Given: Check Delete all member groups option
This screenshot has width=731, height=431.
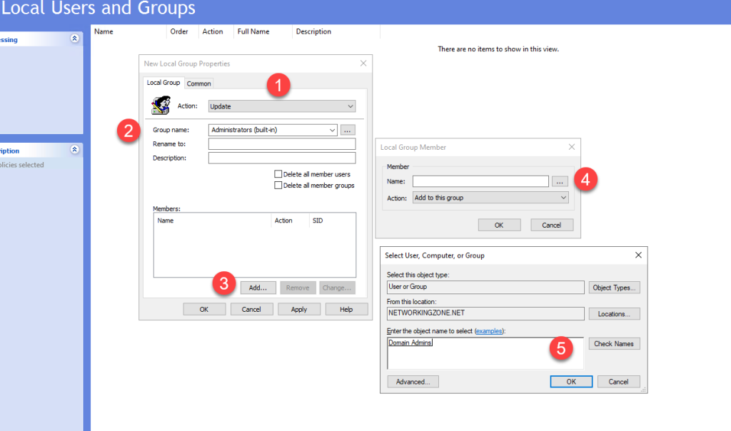Looking at the screenshot, I should [278, 186].
